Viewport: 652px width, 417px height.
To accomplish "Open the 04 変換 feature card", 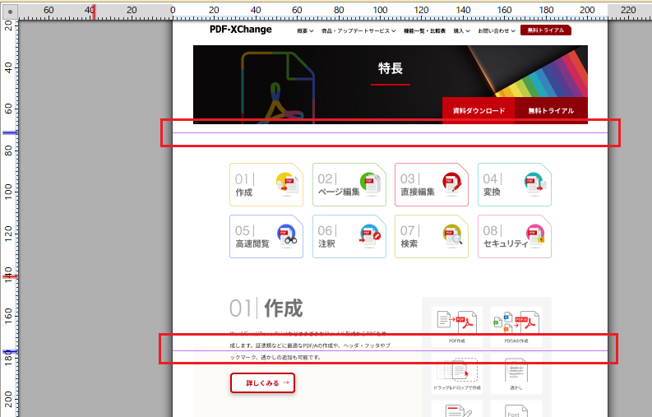I will point(515,185).
